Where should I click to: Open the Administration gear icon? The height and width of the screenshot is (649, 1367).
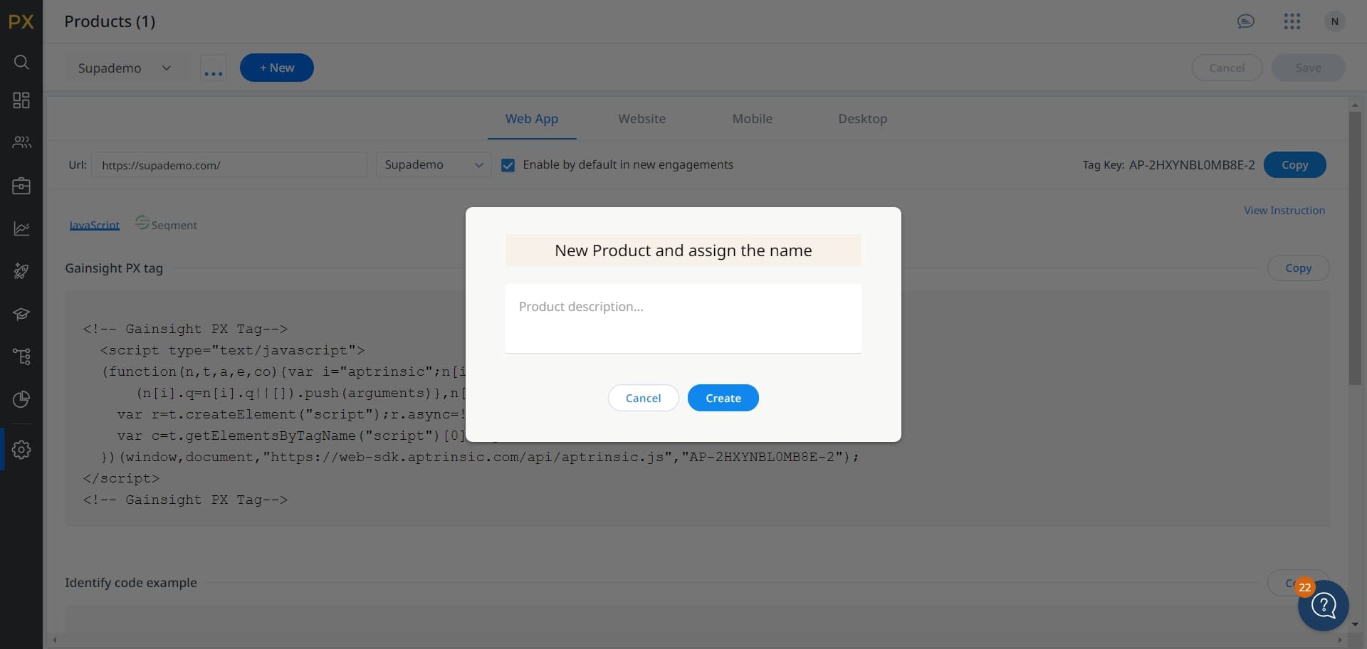click(21, 449)
